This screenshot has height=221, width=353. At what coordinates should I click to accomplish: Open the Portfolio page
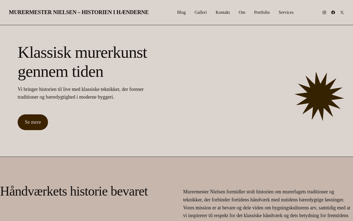tap(262, 12)
